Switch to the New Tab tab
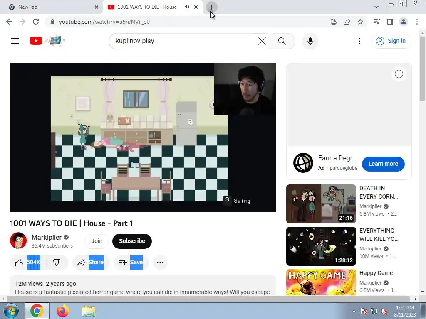The height and width of the screenshot is (319, 426). pyautogui.click(x=51, y=7)
